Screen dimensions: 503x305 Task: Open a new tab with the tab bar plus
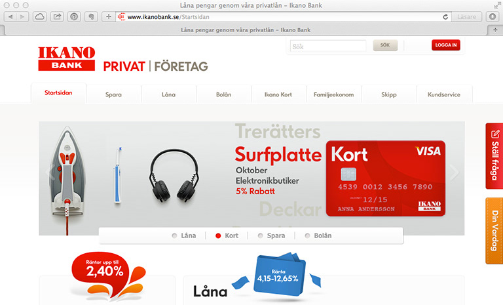click(x=495, y=30)
